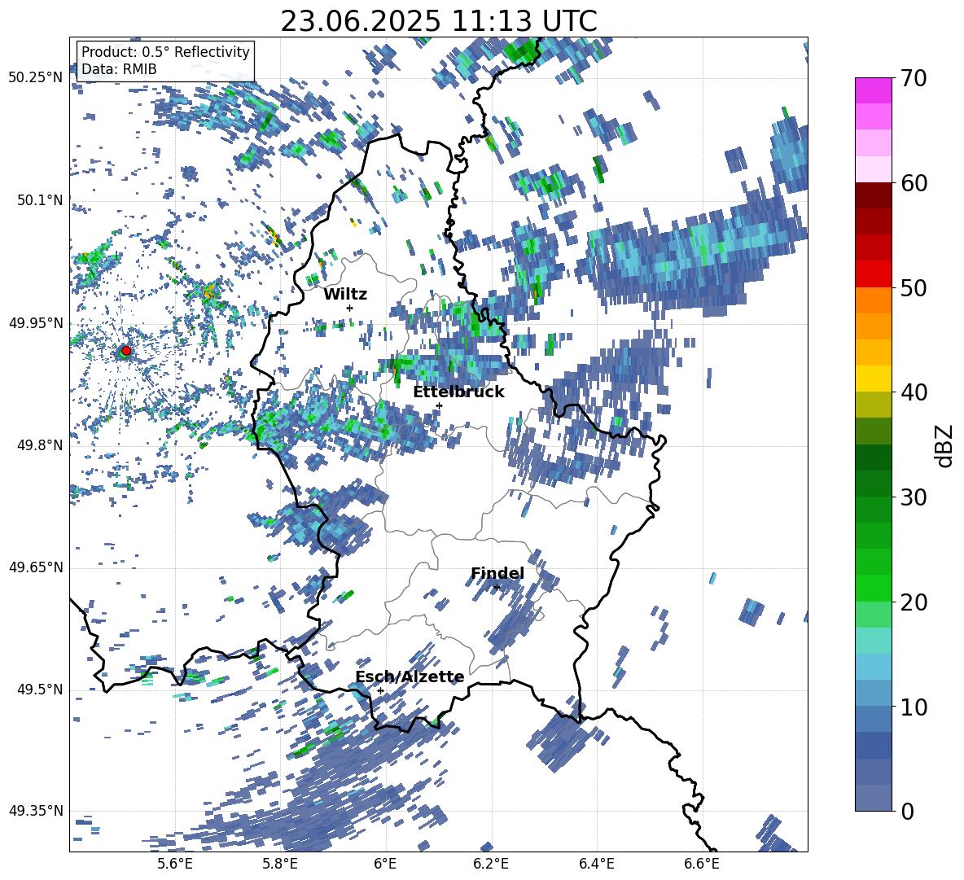Image resolution: width=964 pixels, height=880 pixels.
Task: Click the light blue colorbar segment above 10
Action: tap(873, 693)
